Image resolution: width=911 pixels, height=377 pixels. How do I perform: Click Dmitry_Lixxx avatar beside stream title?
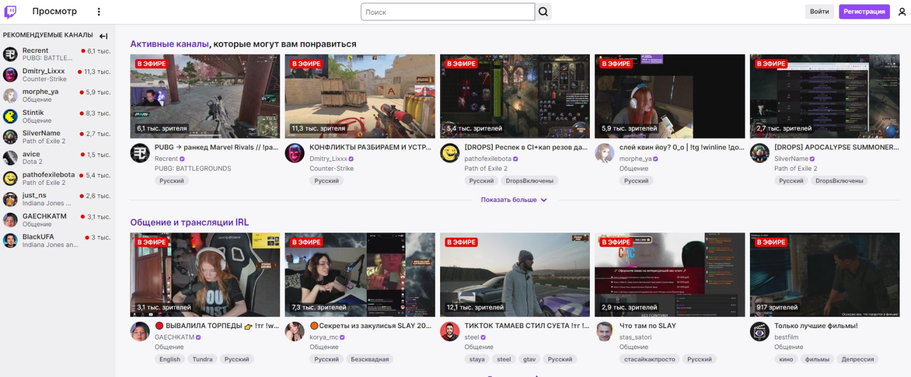[294, 153]
